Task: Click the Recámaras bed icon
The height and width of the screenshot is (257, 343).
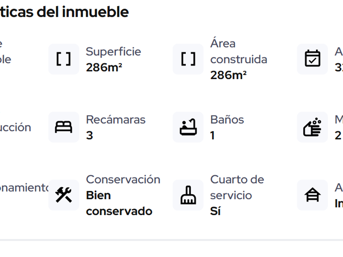Action: [x=64, y=127]
